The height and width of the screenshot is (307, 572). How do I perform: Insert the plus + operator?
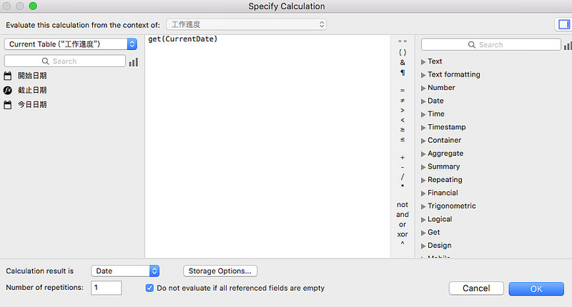click(x=403, y=157)
